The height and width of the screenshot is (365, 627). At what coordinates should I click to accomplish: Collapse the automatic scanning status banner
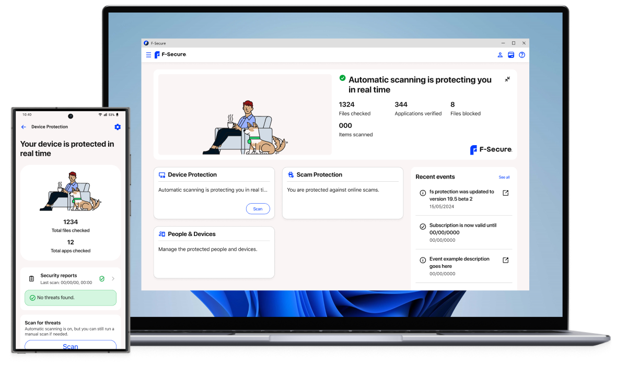click(x=507, y=79)
